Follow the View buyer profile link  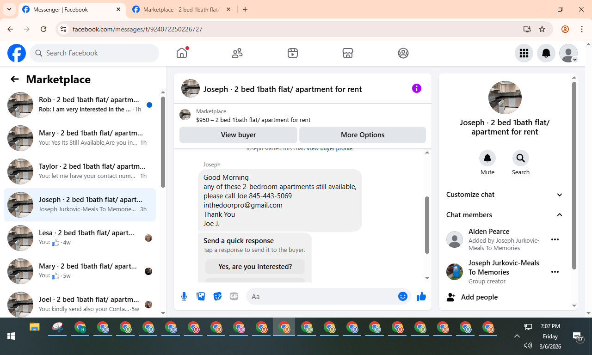coord(329,149)
